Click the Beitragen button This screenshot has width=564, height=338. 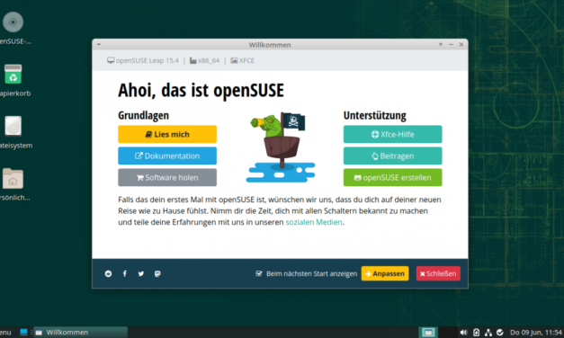(392, 156)
